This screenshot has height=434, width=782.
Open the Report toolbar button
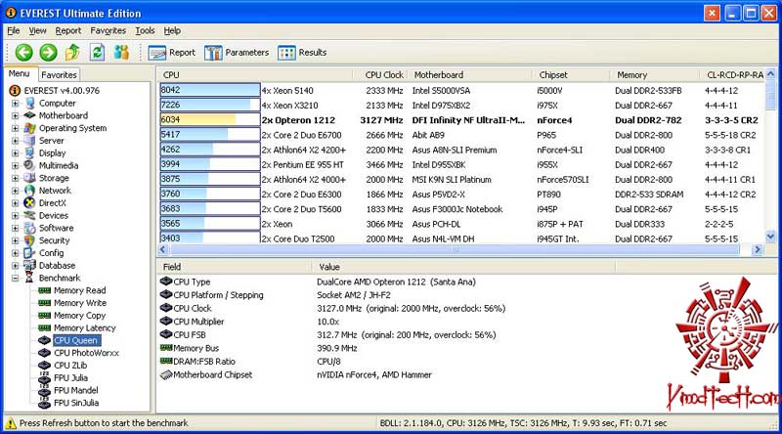[x=172, y=53]
